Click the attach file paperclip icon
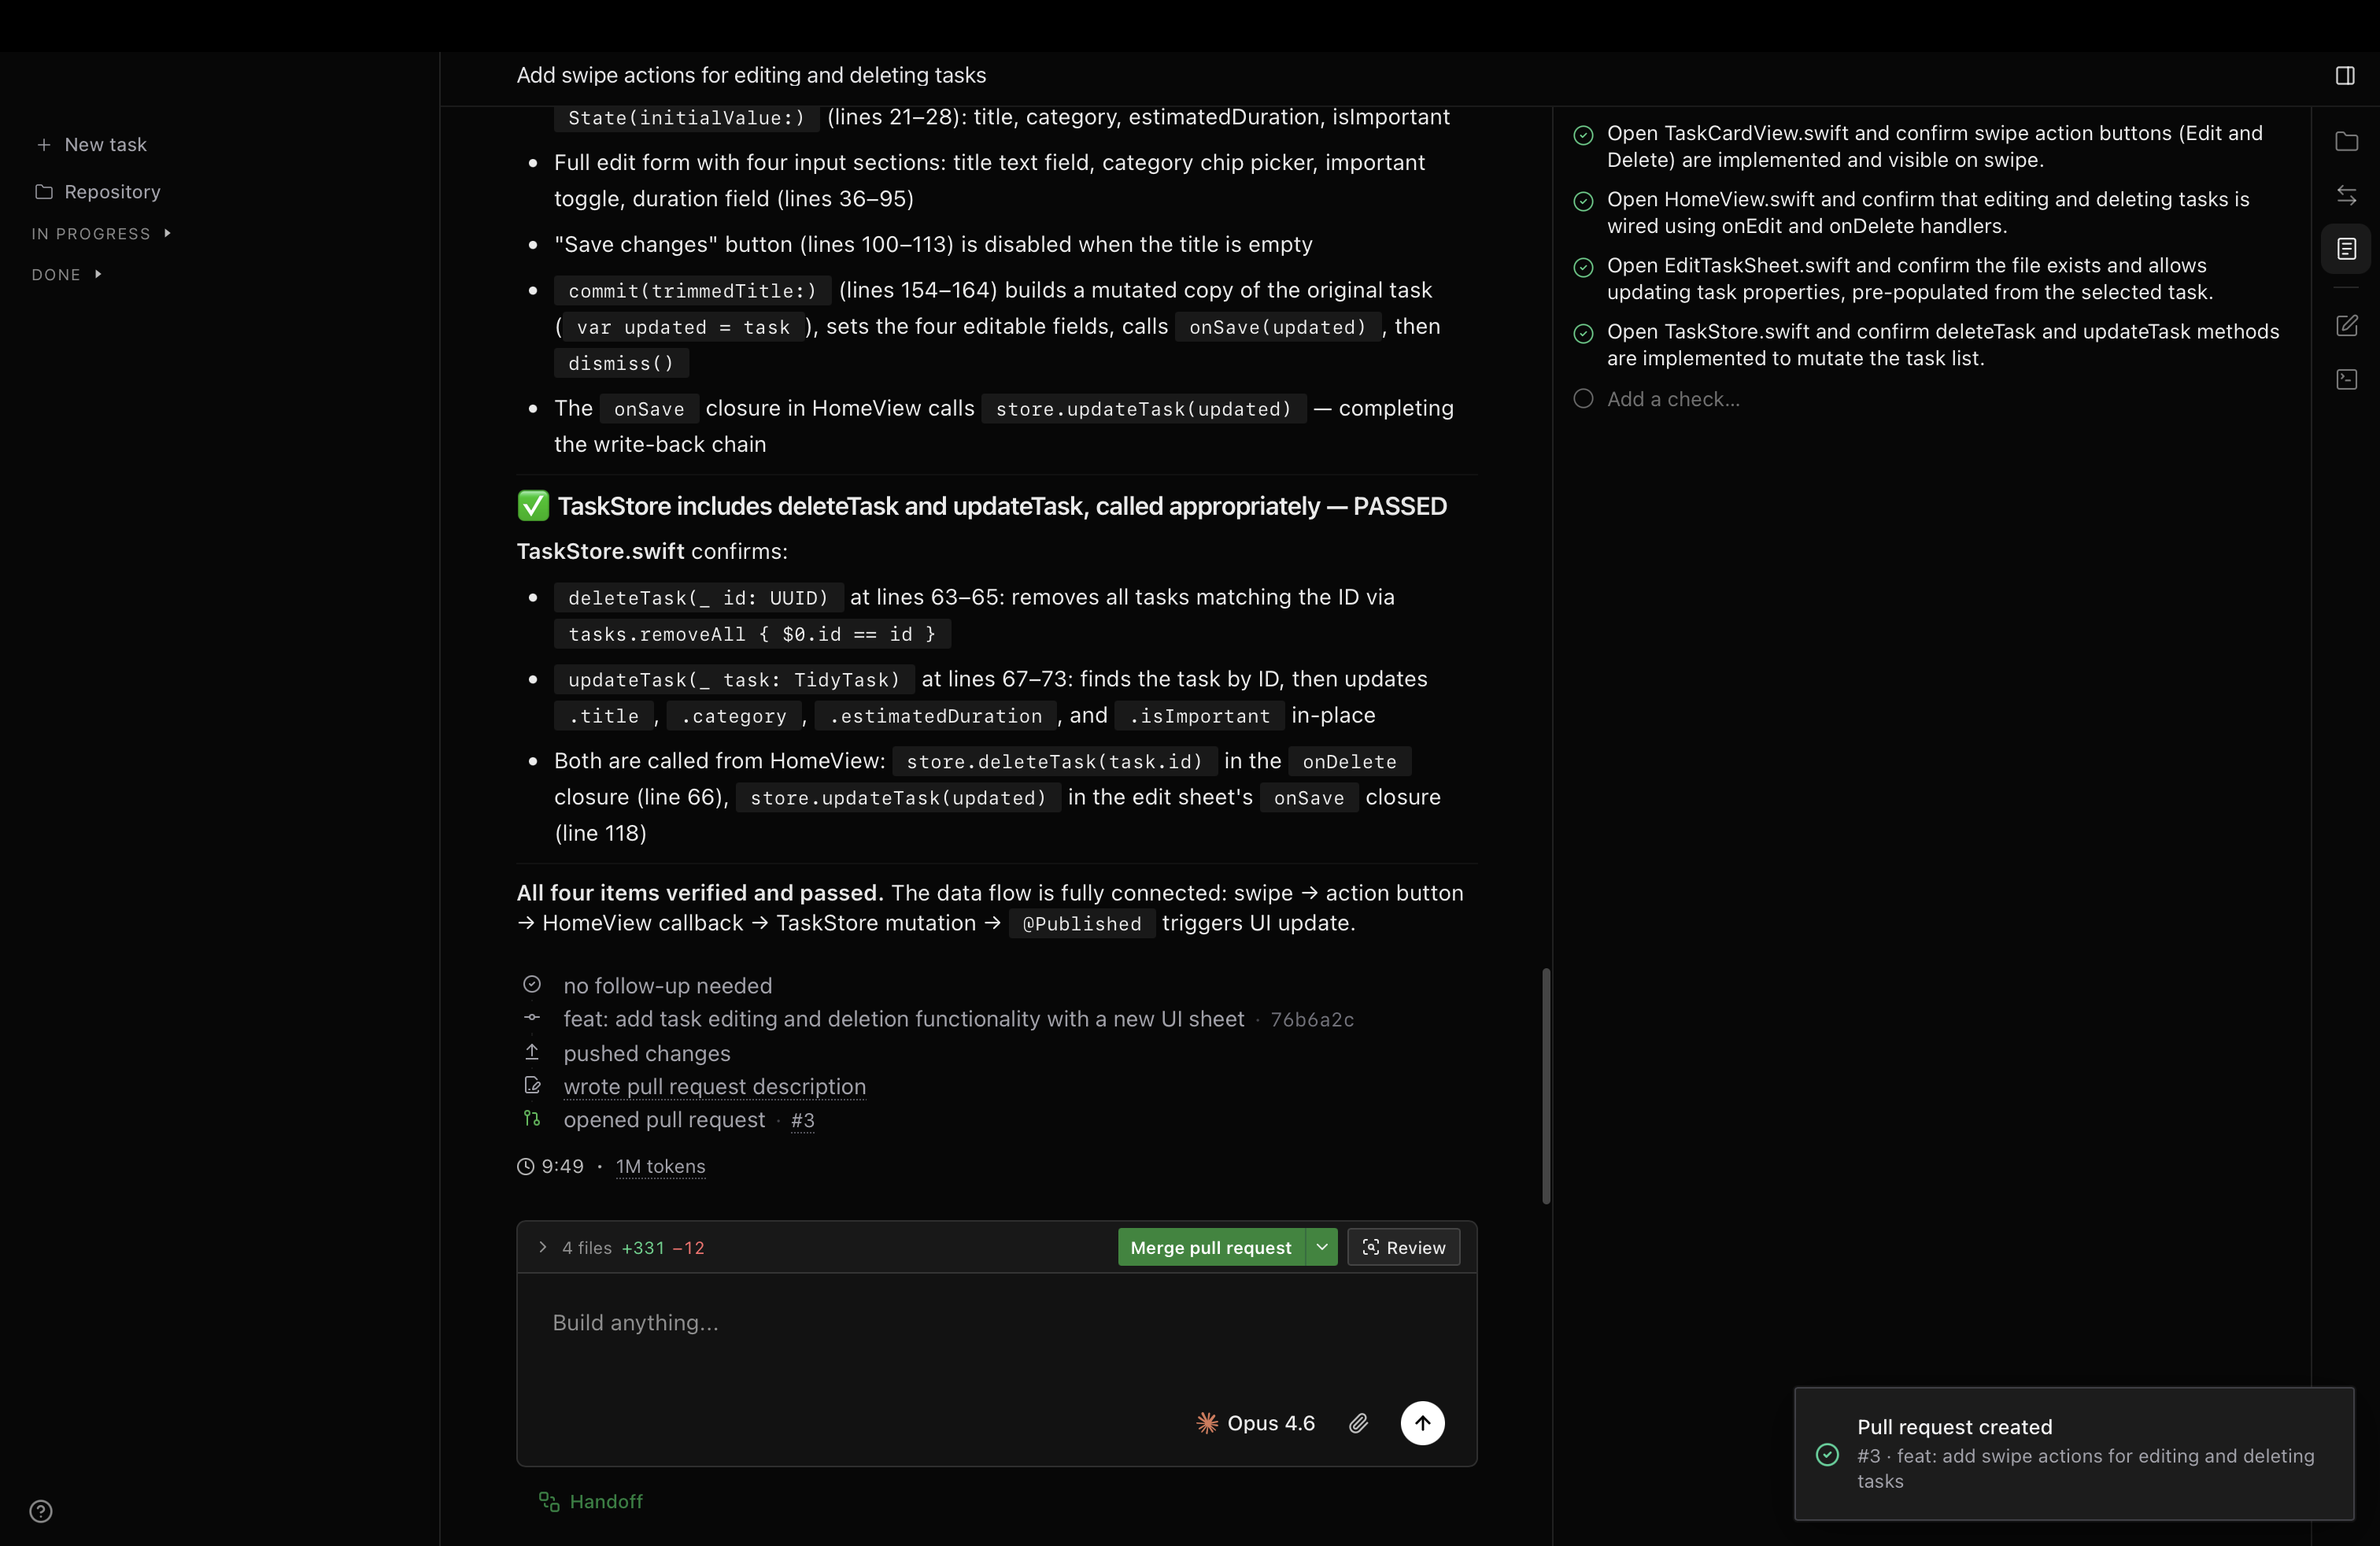Screen dimensions: 2380x1546 1358,1423
